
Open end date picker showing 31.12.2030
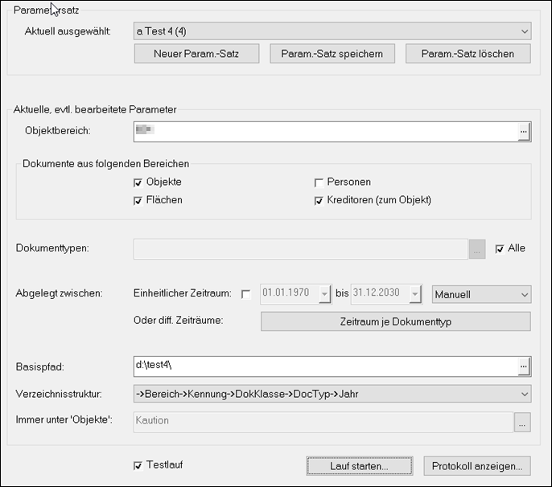click(415, 295)
